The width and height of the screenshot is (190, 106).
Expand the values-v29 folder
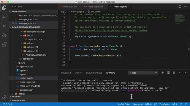pyautogui.click(x=21, y=51)
